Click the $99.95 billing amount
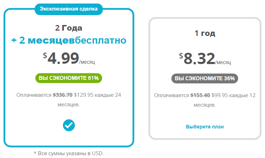Image resolution: width=265 pixels, height=158 pixels. pos(220,95)
